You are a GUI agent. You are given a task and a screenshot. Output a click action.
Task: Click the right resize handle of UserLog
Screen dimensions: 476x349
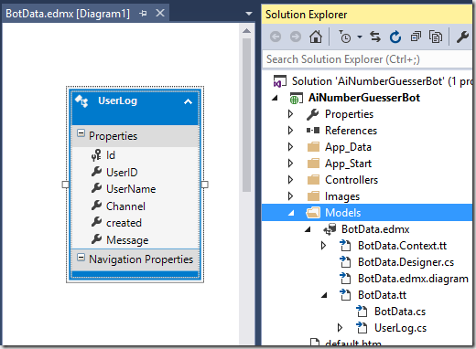pyautogui.click(x=205, y=185)
